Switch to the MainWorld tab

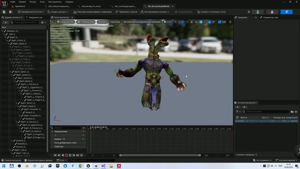20,6
